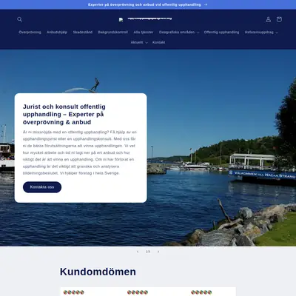296x296 pixels.
Task: Open the Kontakt menu item
Action: pos(159,42)
